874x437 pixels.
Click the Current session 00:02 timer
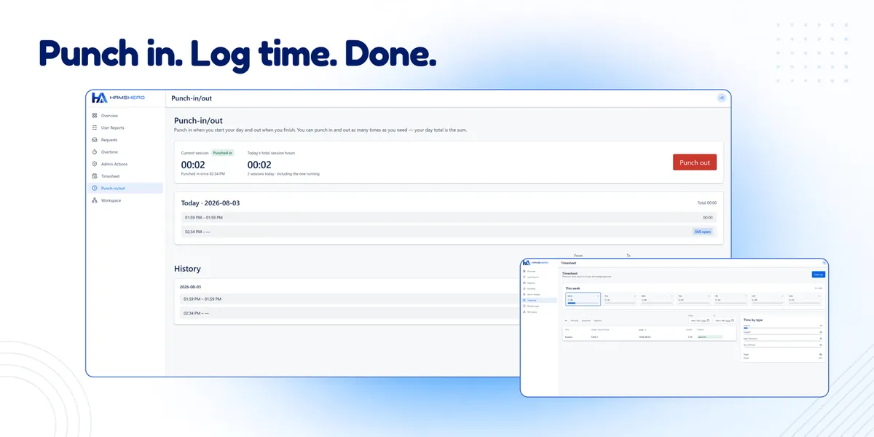click(x=193, y=165)
